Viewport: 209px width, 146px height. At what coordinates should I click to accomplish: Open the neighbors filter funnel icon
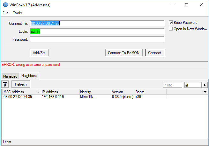5,84
